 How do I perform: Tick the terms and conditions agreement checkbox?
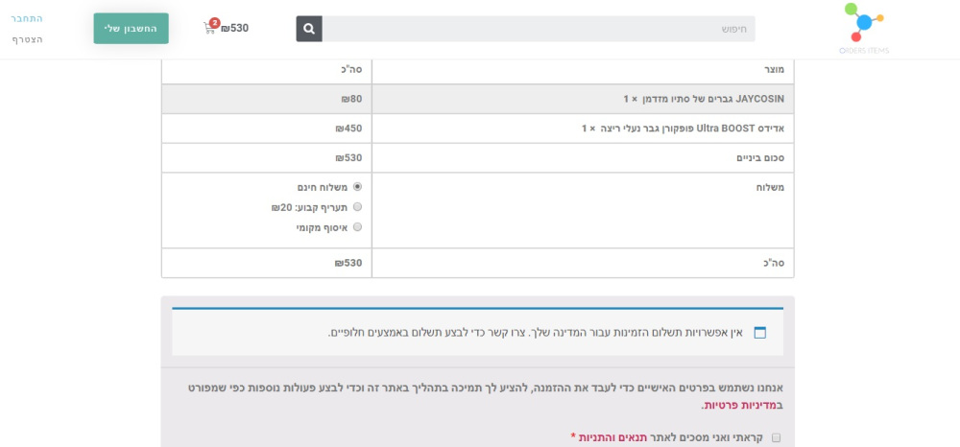(x=776, y=437)
